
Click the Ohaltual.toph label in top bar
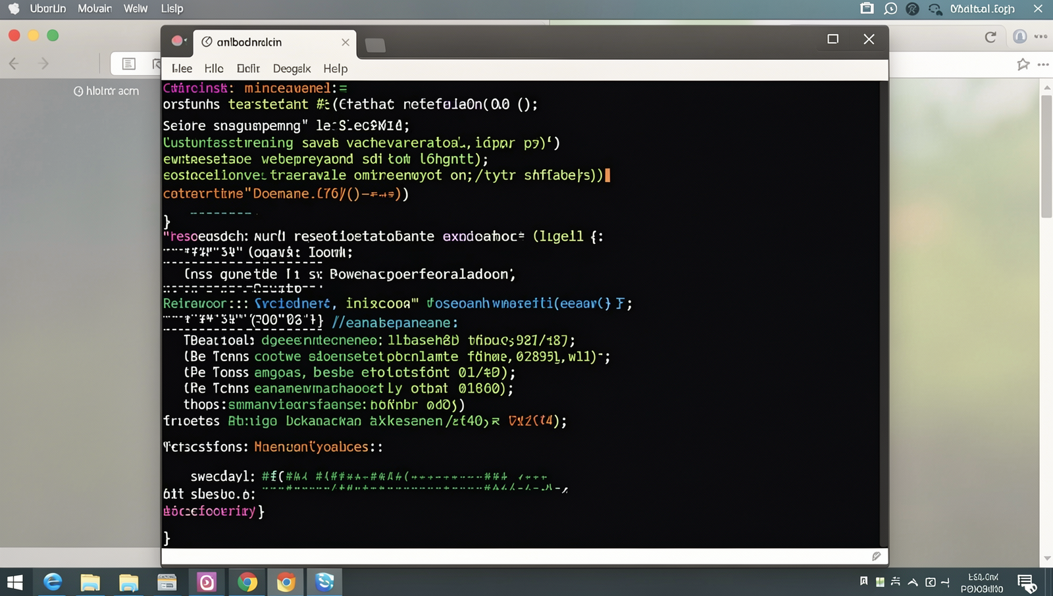point(982,9)
